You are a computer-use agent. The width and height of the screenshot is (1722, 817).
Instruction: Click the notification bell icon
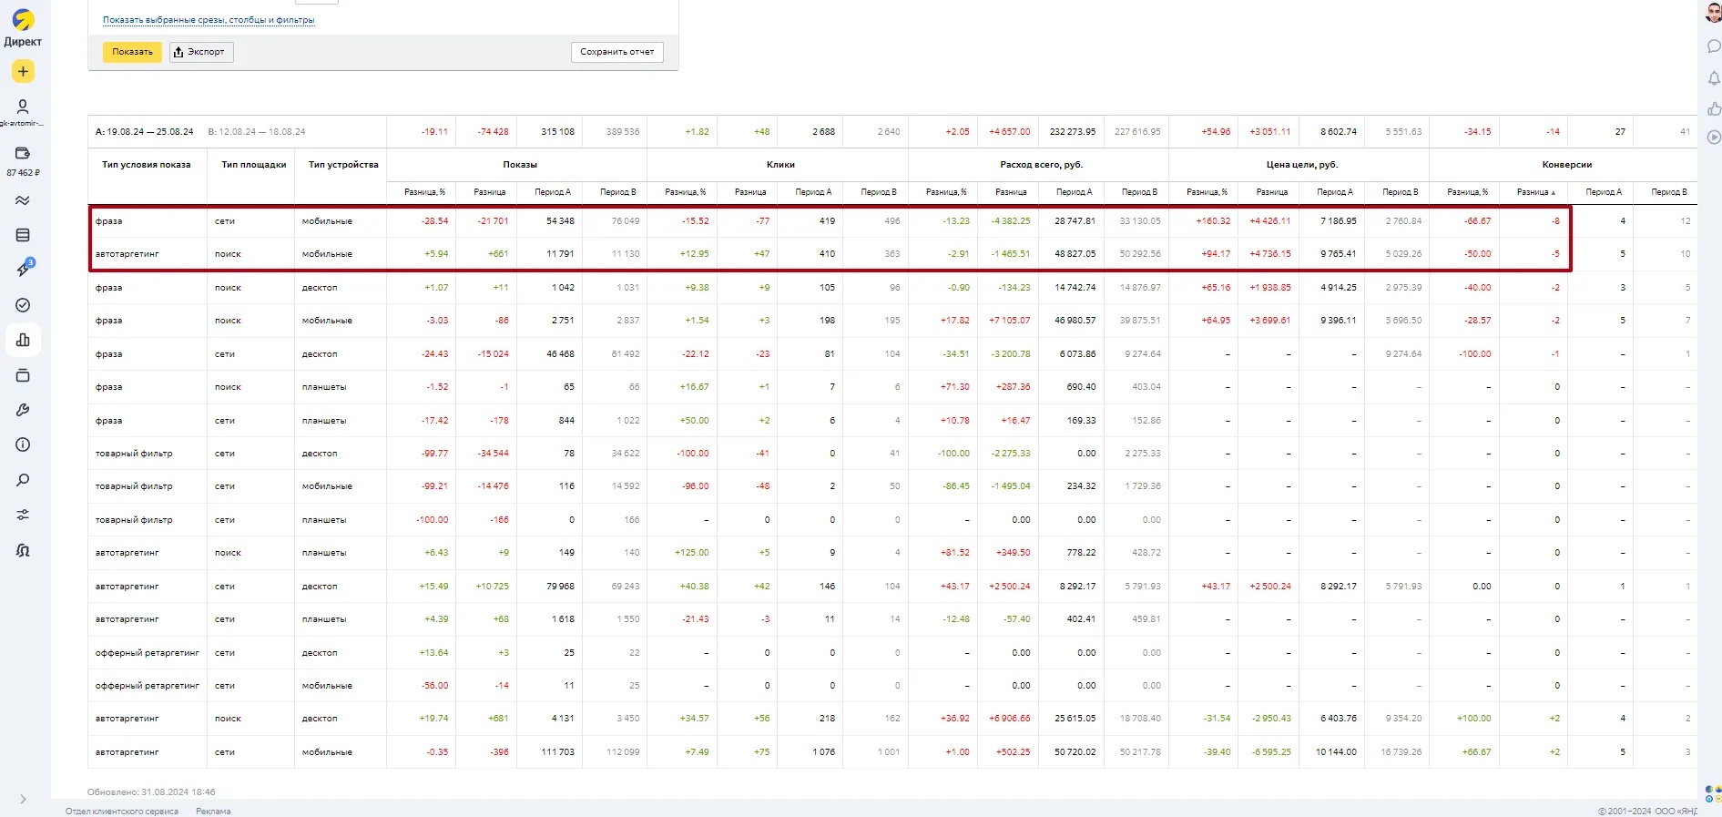1713,78
